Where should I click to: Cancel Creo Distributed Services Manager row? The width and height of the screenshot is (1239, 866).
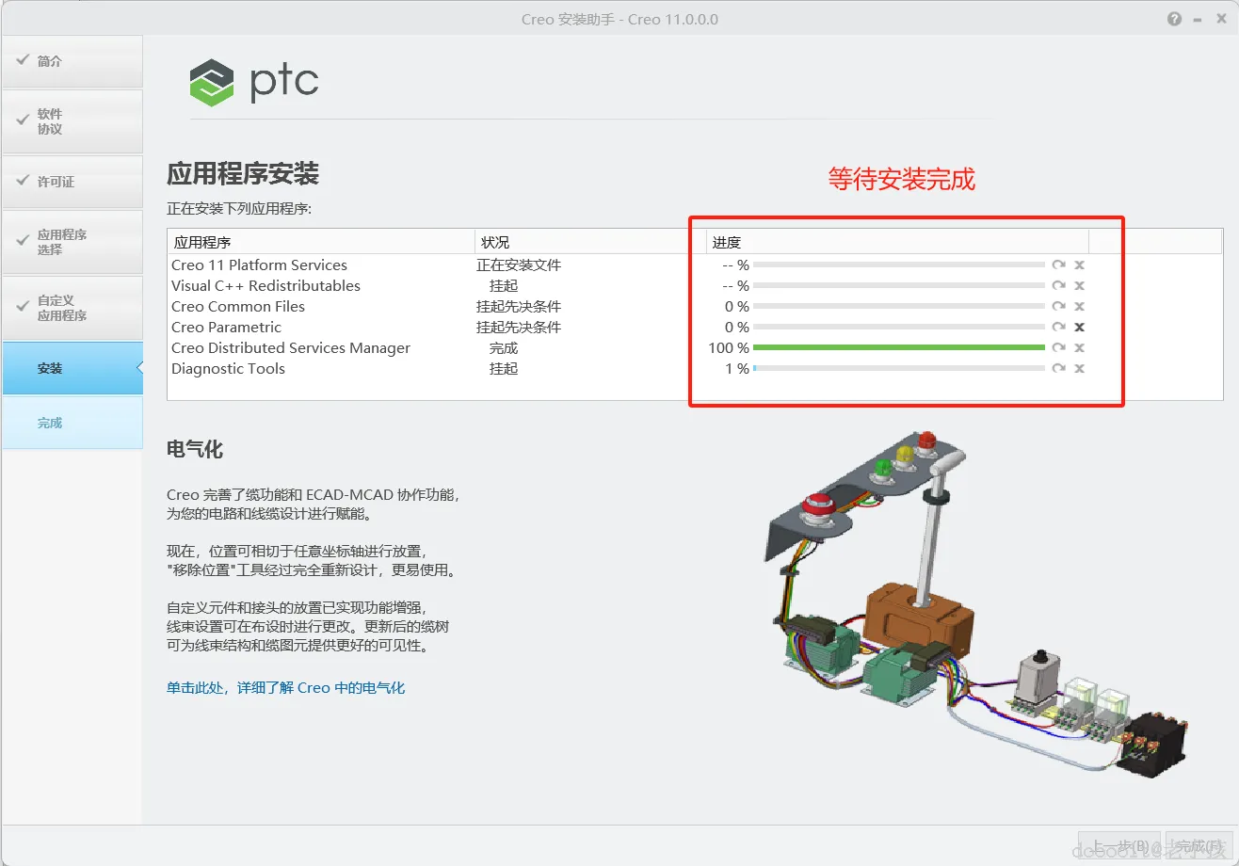pos(1080,348)
